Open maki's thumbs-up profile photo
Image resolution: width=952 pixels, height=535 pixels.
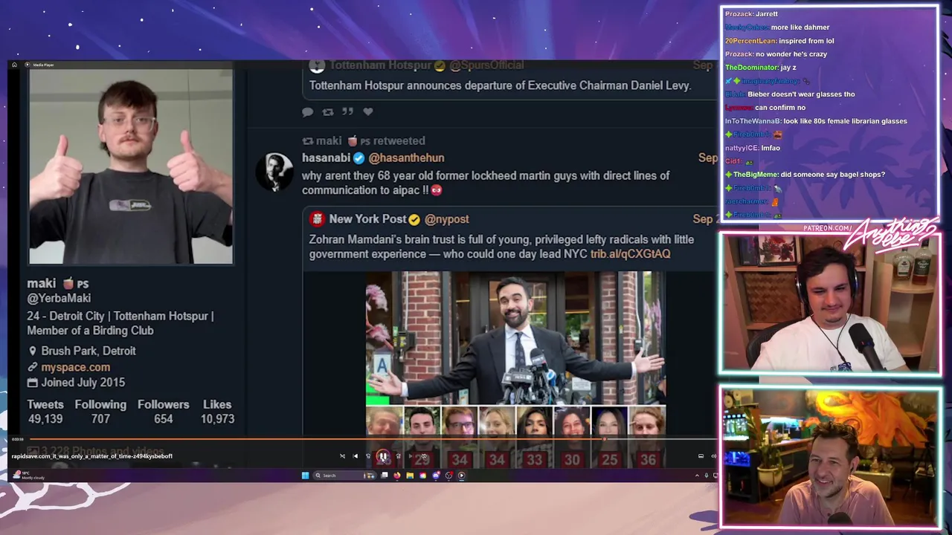131,167
